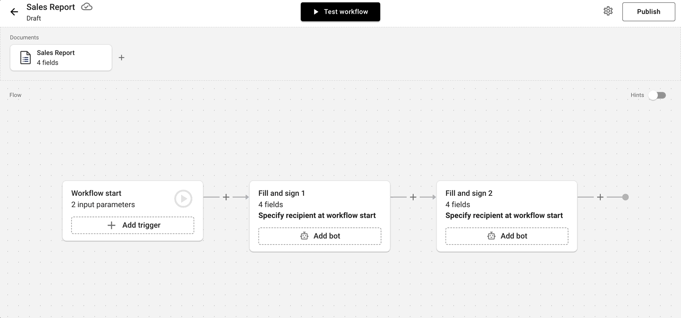Open the Sales Report document card
This screenshot has height=318, width=681.
61,57
